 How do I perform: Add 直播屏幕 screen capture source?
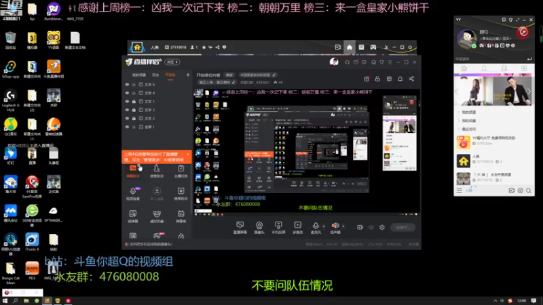click(240, 228)
